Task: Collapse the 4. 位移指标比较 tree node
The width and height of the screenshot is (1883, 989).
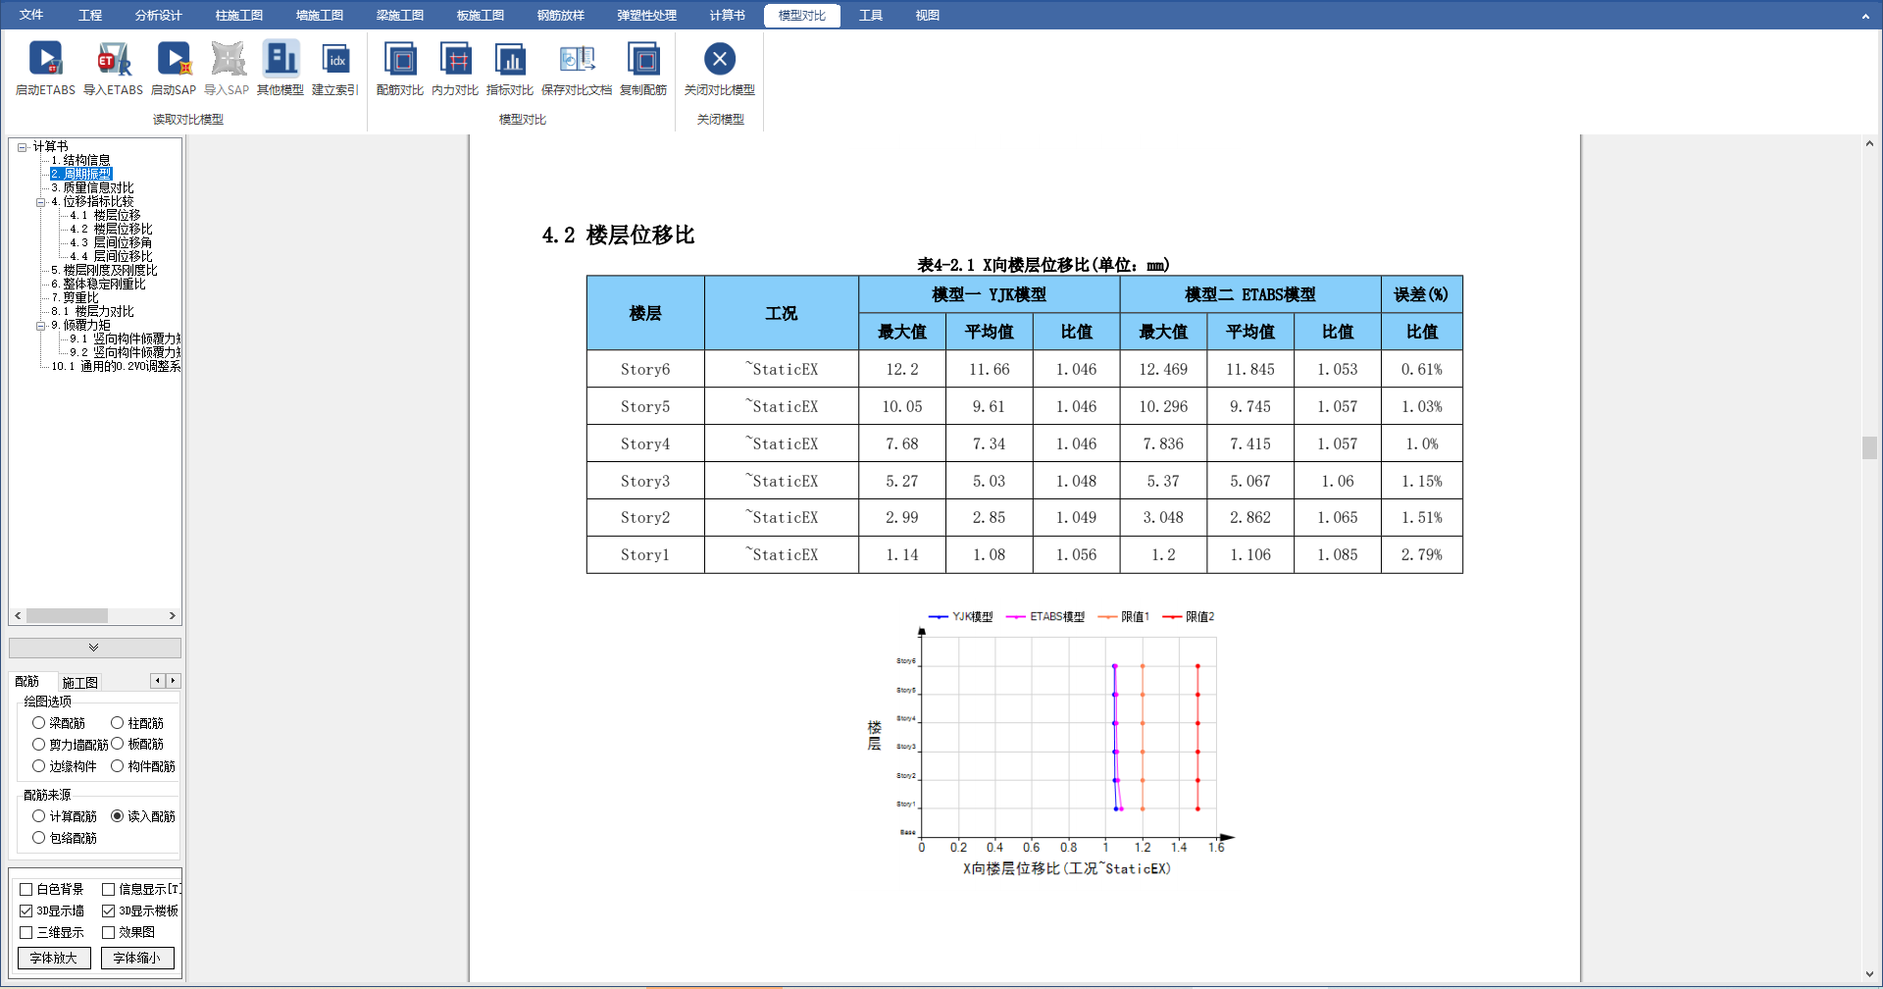Action: tap(41, 202)
